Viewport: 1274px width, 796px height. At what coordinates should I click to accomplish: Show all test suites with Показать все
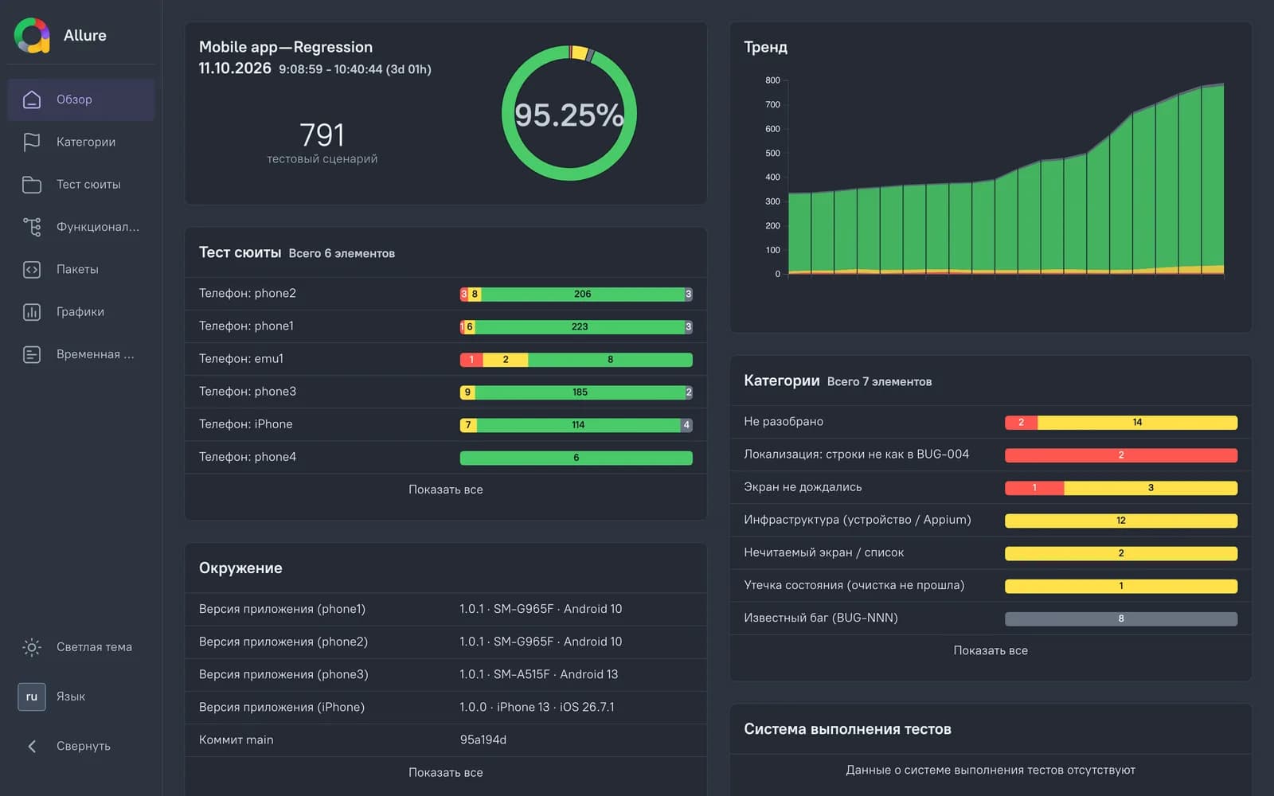tap(446, 490)
